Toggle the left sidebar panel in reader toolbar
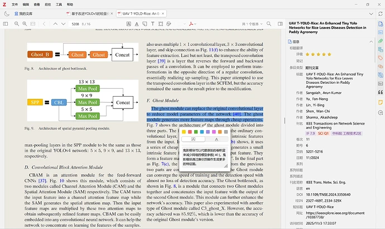This screenshot has height=229, width=385. pyautogui.click(x=6, y=24)
